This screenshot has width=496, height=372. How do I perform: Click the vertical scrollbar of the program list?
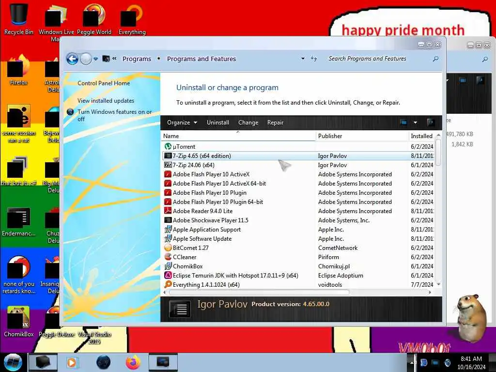click(438, 152)
